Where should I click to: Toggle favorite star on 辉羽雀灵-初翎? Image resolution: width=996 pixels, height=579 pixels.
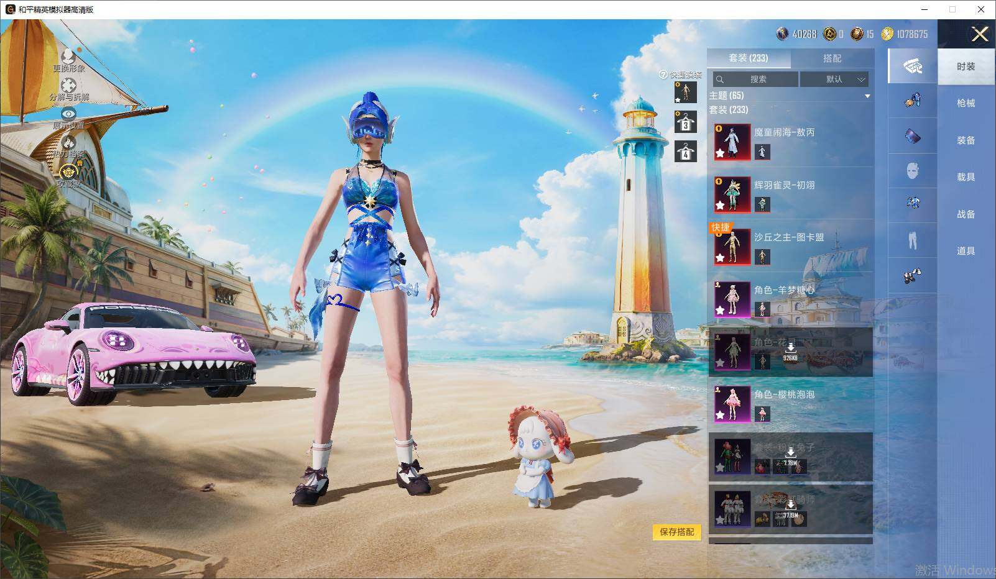pyautogui.click(x=720, y=205)
